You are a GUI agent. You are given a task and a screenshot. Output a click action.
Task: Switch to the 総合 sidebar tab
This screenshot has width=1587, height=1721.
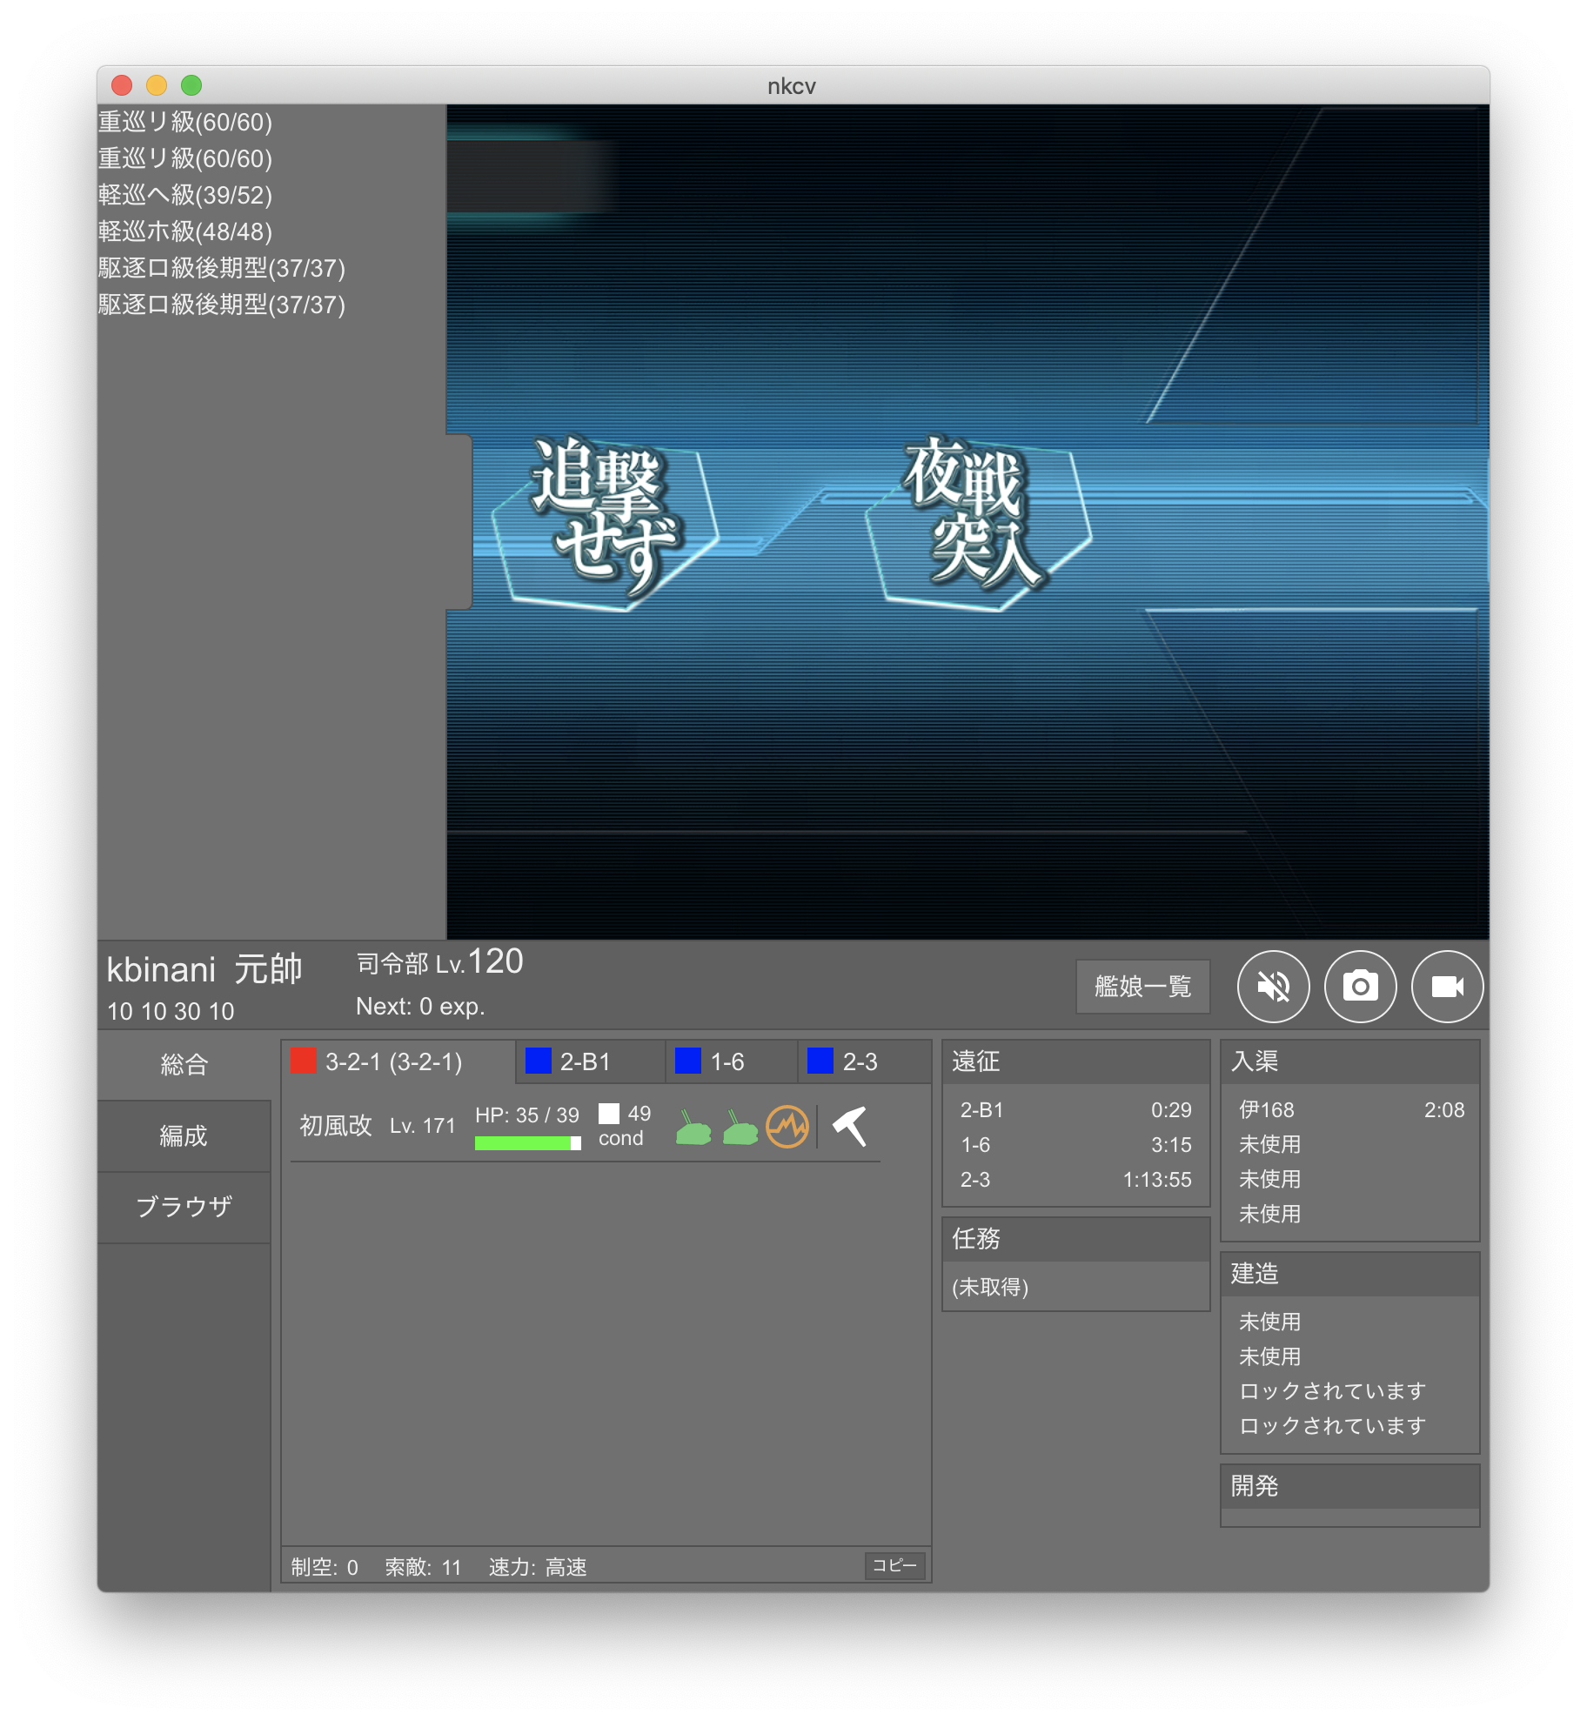(x=184, y=1064)
